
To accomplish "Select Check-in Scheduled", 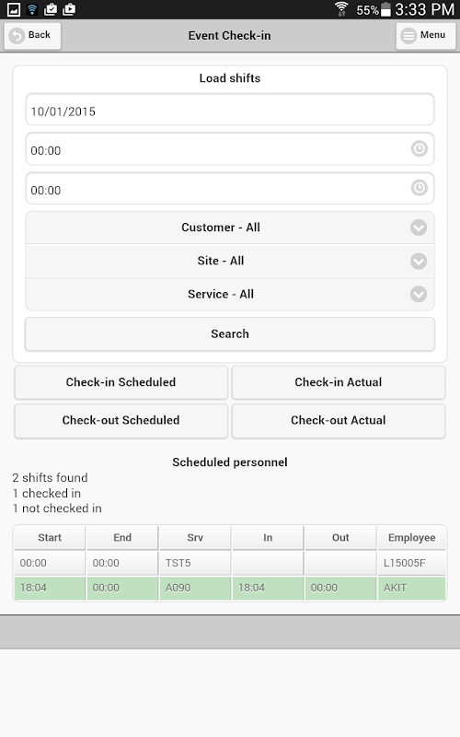I will click(x=121, y=382).
